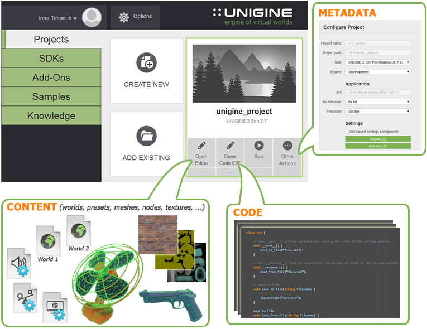Click the Configure Project heading
Viewport: 427px width, 329px height.
(x=344, y=27)
